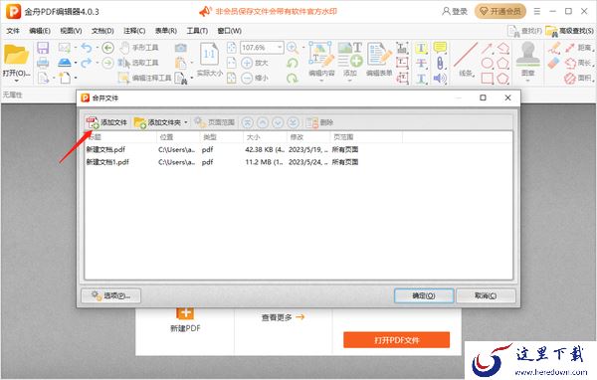Click the move-down circular arrow icon
The height and width of the screenshot is (380, 597).
coord(278,122)
